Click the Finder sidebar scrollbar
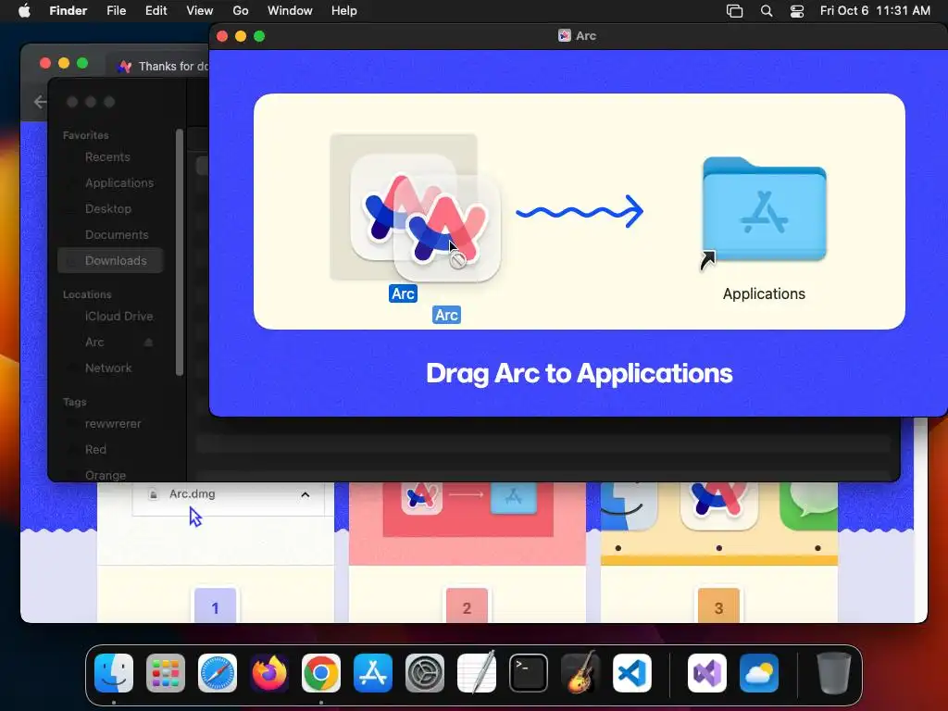948x711 pixels. pyautogui.click(x=179, y=252)
